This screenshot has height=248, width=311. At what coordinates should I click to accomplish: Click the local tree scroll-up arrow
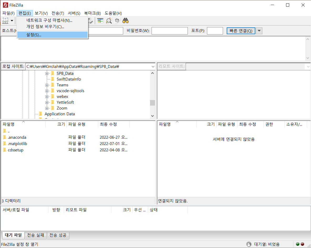click(152, 73)
